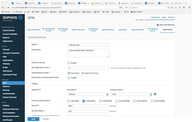Bookmark this page using the star icon
Viewport: 192px width, 122px height.
169,7
